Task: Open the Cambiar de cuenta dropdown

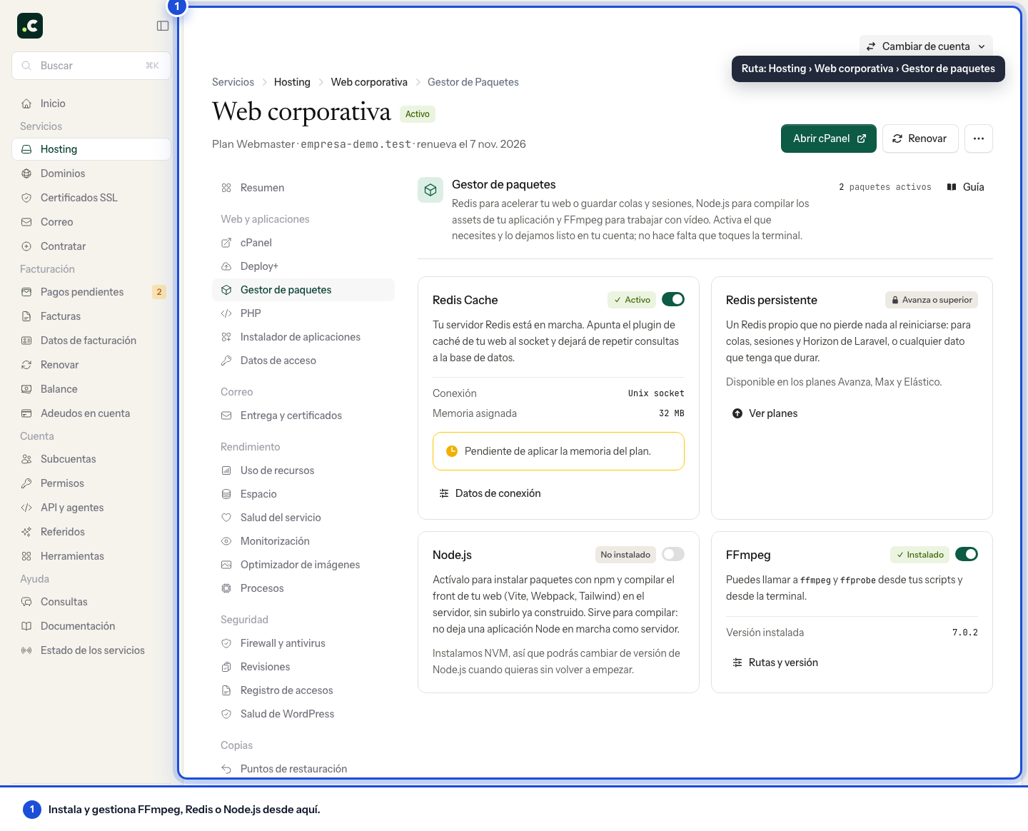Action: (926, 46)
